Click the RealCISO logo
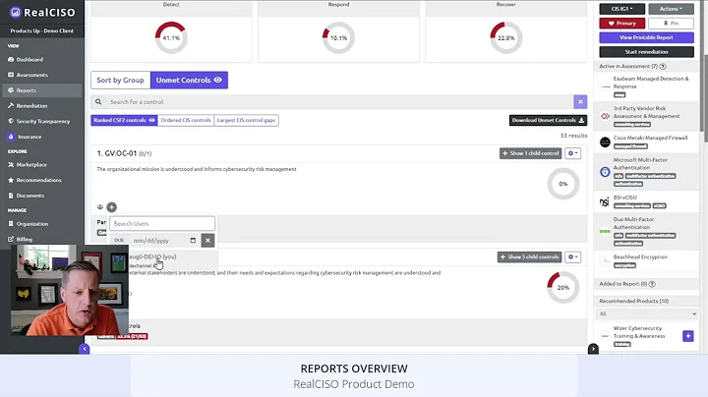 click(42, 12)
